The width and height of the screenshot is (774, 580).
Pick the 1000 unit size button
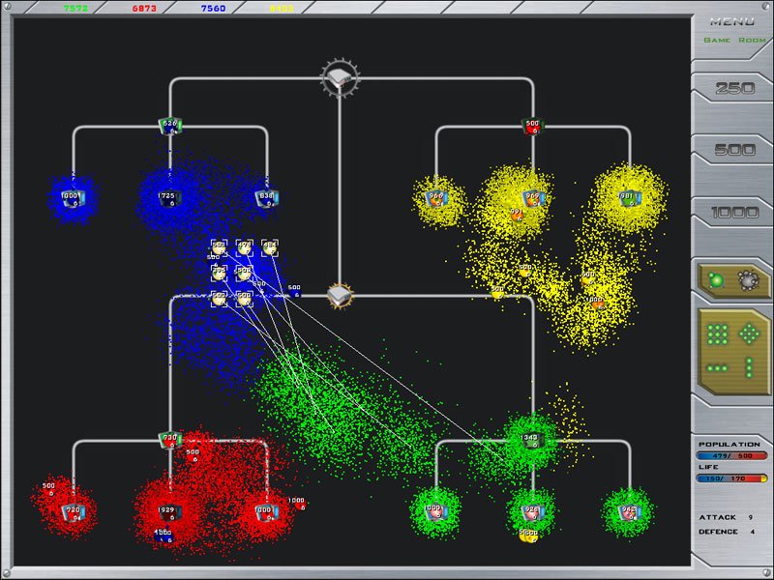[x=732, y=212]
